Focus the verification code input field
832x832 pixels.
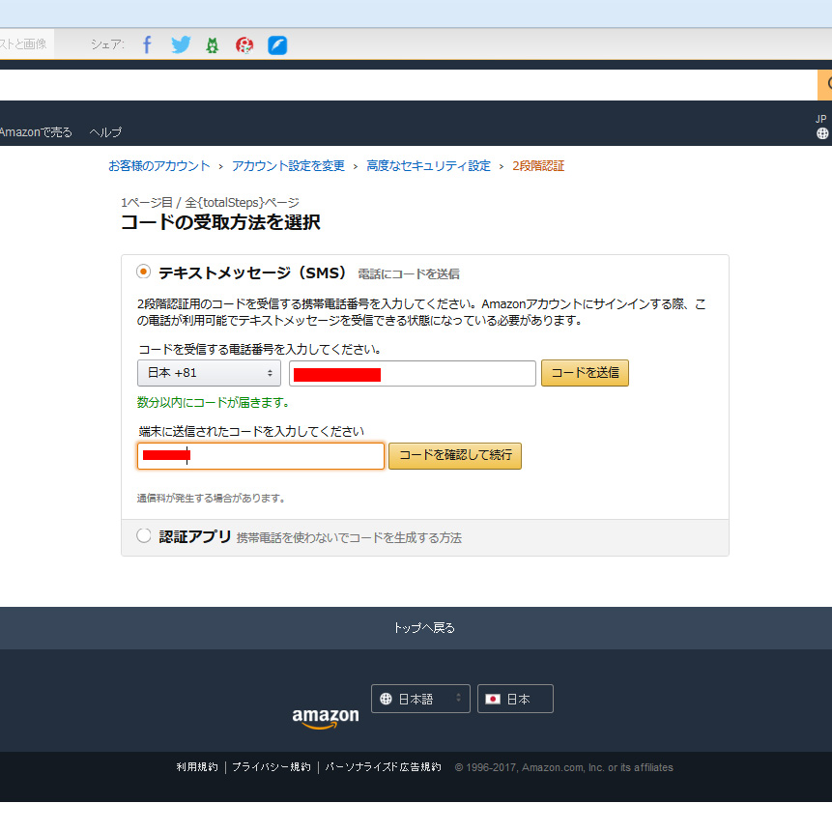(261, 456)
